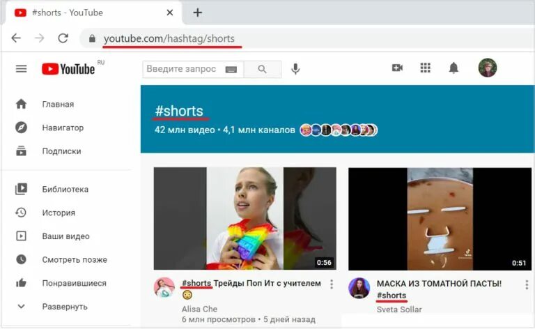Click the create video camera icon
Screen dimensions: 535x329
tap(397, 68)
